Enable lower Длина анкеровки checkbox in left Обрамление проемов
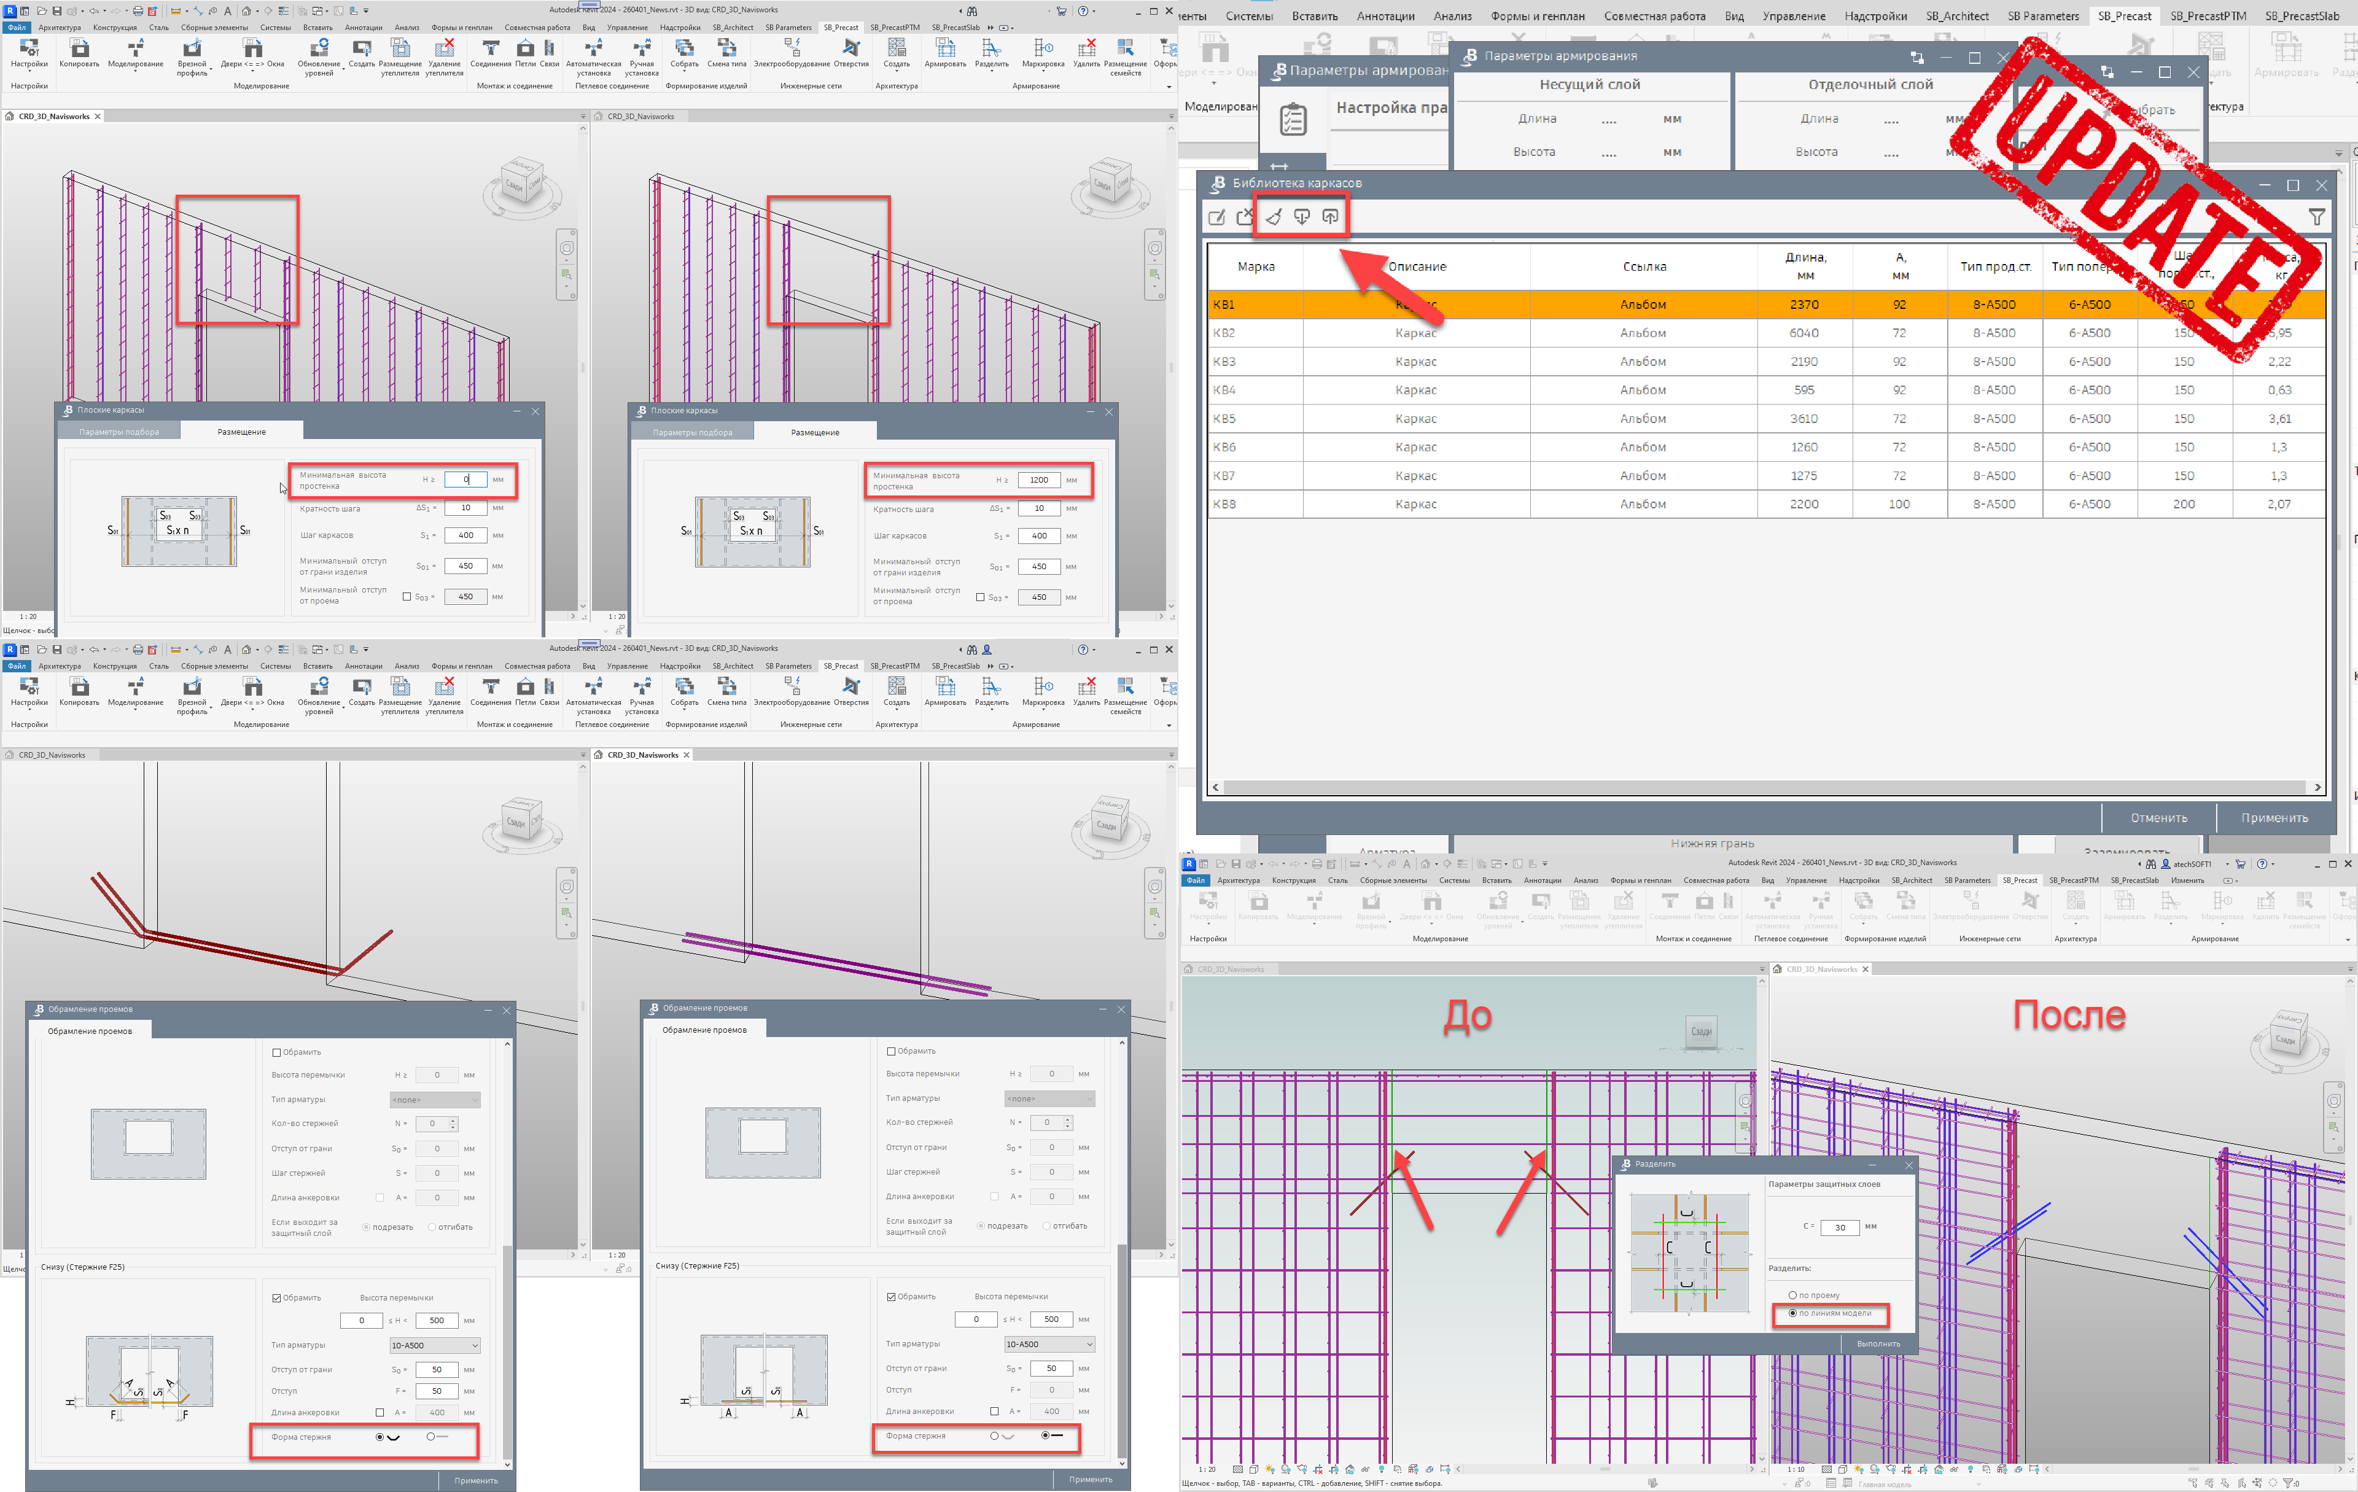Screen dimensions: 2358x1492 380,1413
